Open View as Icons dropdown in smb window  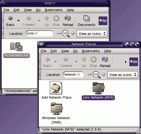click(x=92, y=34)
